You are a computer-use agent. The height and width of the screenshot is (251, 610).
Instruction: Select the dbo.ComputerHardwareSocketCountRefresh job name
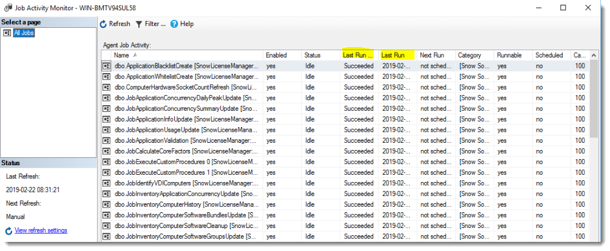pos(186,87)
